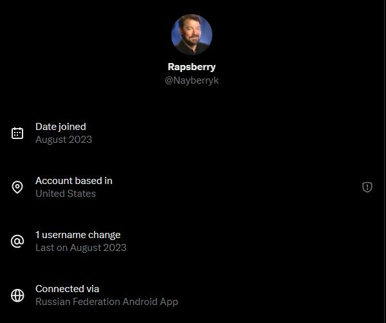Click the 'Connected via' label
Viewport: 386px width, 323px height.
(67, 289)
